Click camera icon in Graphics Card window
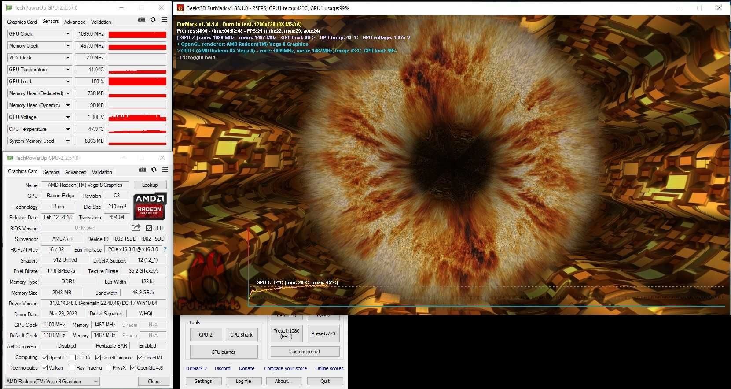This screenshot has width=731, height=389. tap(143, 170)
